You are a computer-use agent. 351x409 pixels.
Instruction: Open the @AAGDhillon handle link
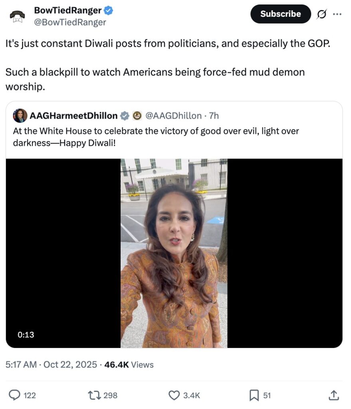173,116
